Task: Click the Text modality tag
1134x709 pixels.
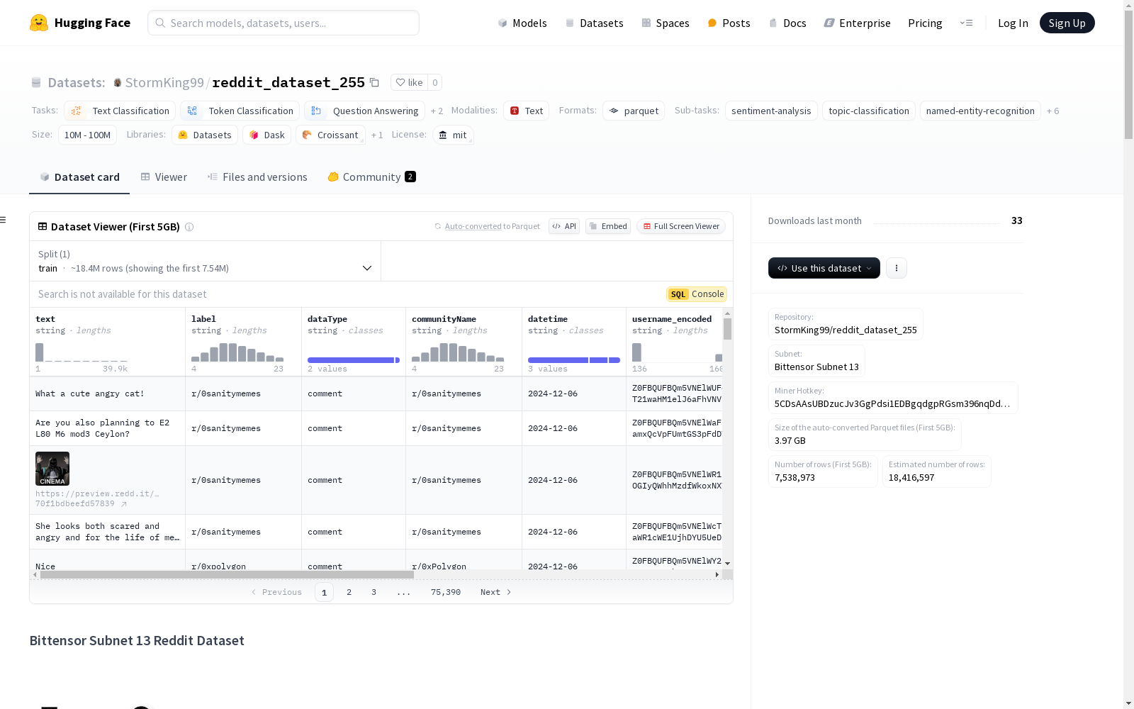Action: [x=526, y=111]
